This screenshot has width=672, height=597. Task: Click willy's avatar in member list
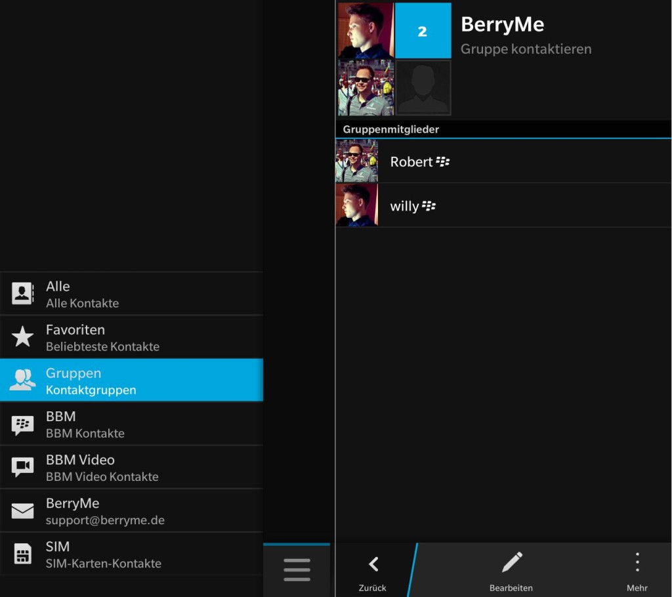click(x=356, y=205)
